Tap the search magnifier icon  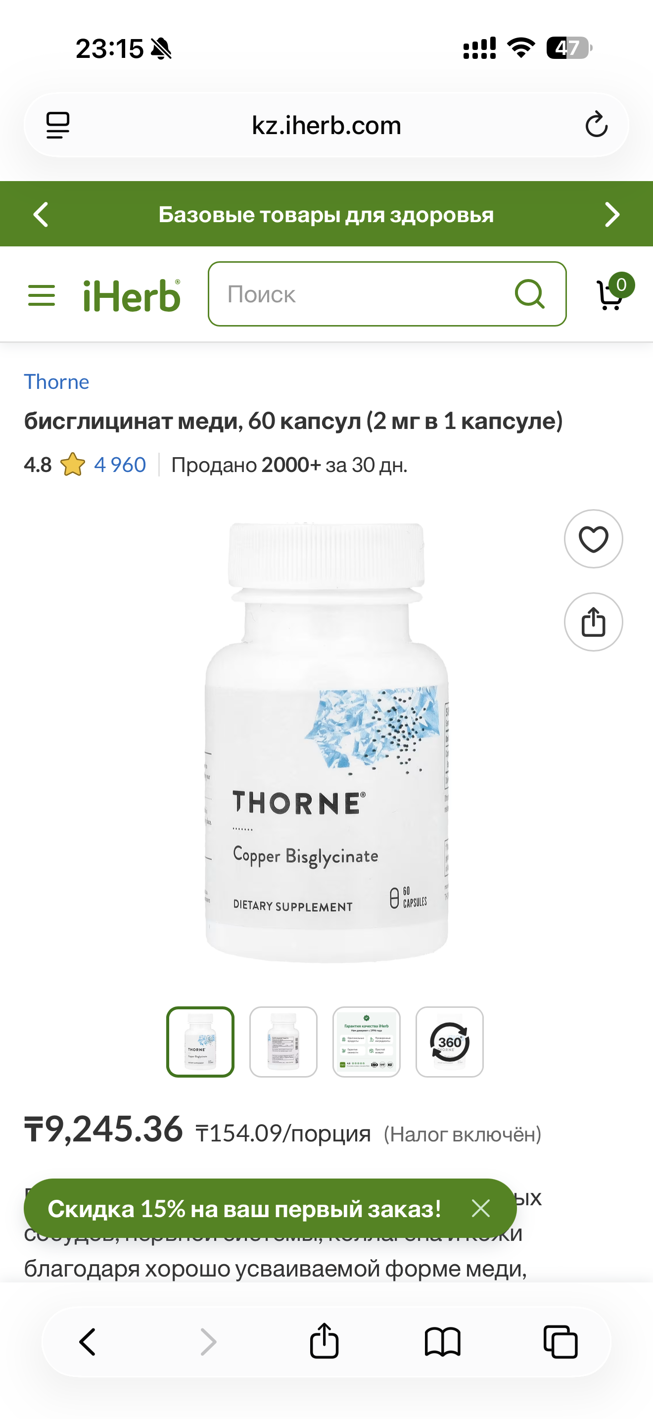[530, 293]
